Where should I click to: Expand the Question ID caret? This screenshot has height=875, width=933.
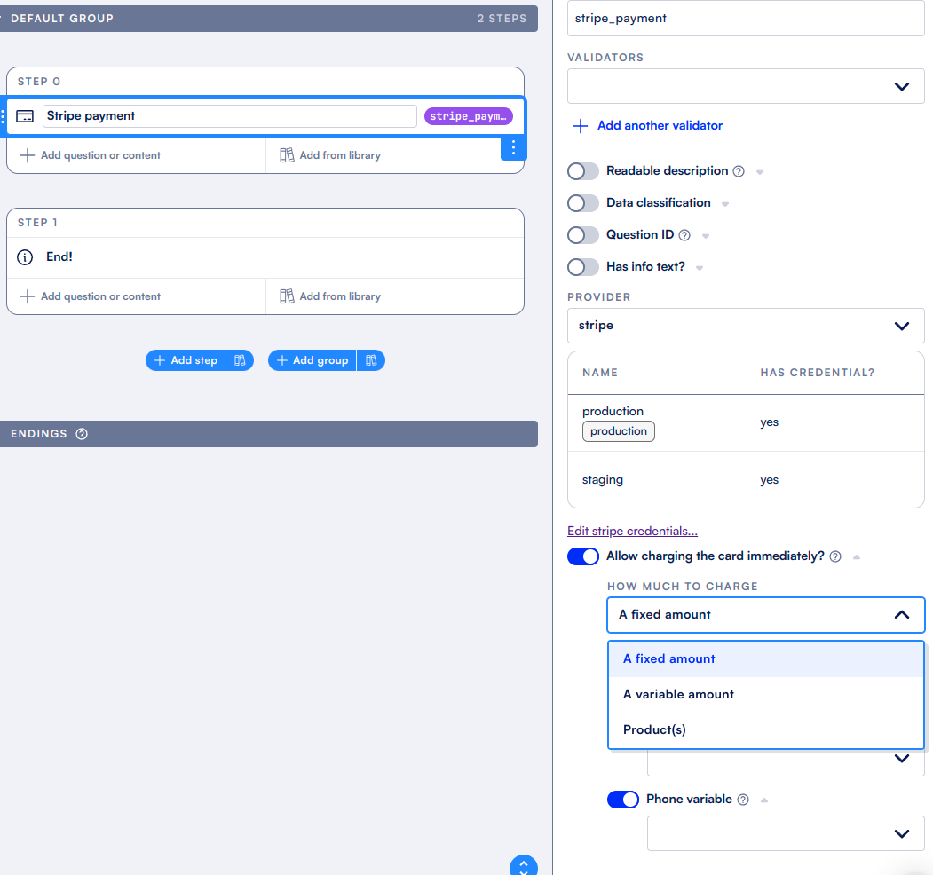click(706, 236)
